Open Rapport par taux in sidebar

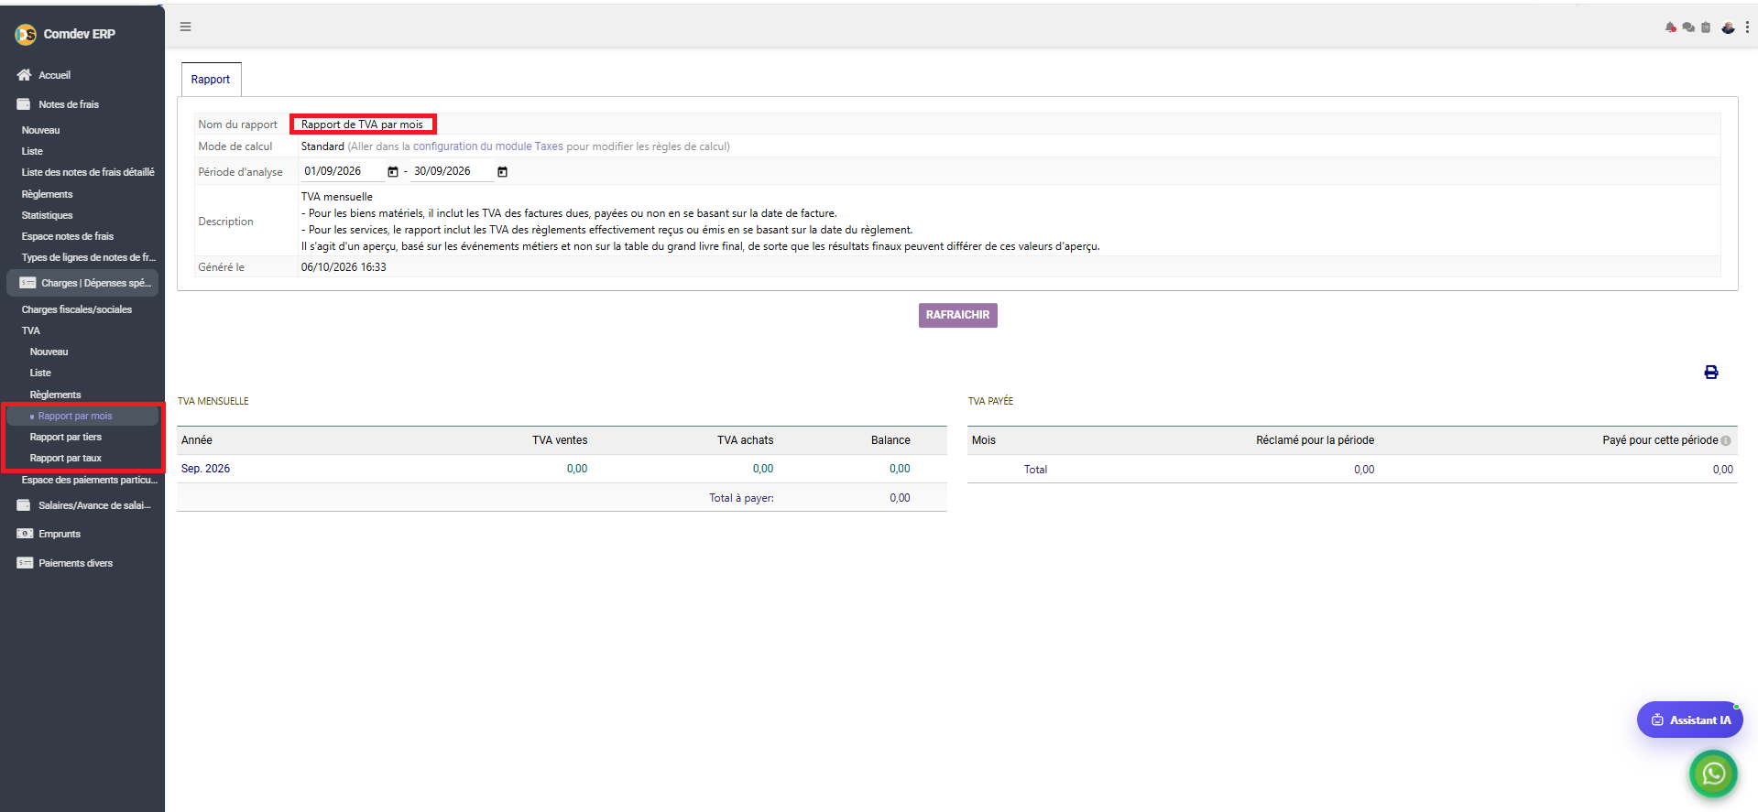coord(66,458)
